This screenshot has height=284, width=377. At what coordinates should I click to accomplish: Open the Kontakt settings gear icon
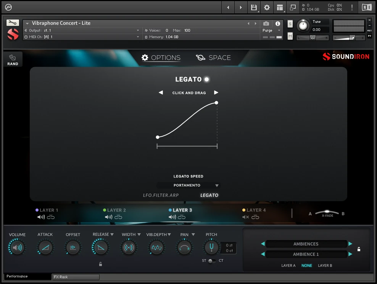267,7
